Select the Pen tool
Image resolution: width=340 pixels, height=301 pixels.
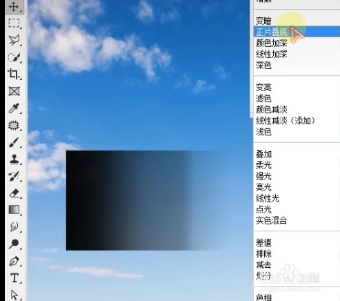point(14,262)
